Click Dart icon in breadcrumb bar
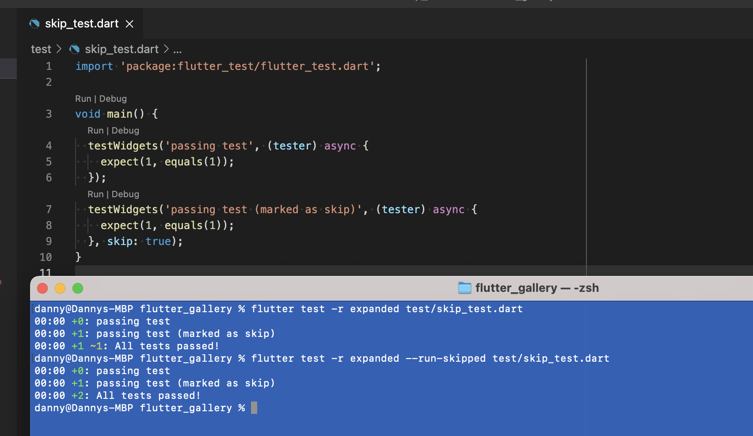The height and width of the screenshot is (436, 753). [x=75, y=49]
